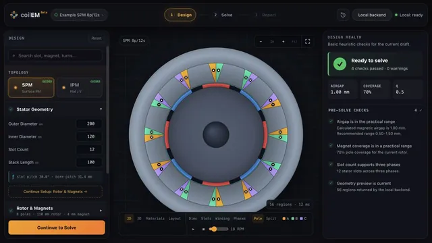
Task: Click the Stator Geometry status check icon
Action: 11,109
